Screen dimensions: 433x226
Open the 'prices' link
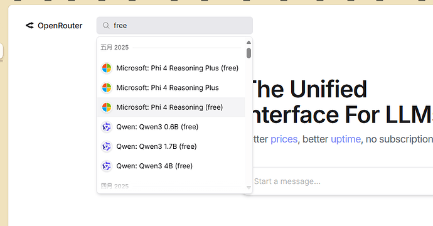pos(284,139)
